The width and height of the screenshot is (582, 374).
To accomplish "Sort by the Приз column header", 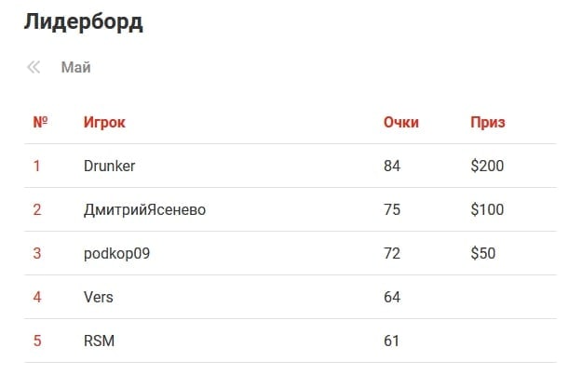I will pos(488,122).
